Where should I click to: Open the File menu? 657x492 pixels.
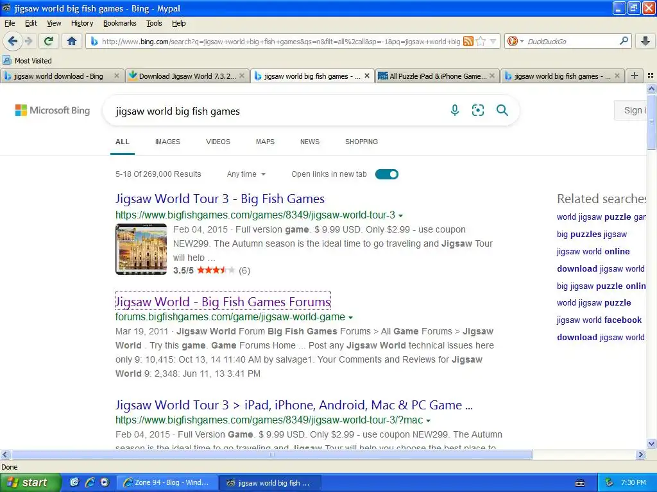(10, 23)
